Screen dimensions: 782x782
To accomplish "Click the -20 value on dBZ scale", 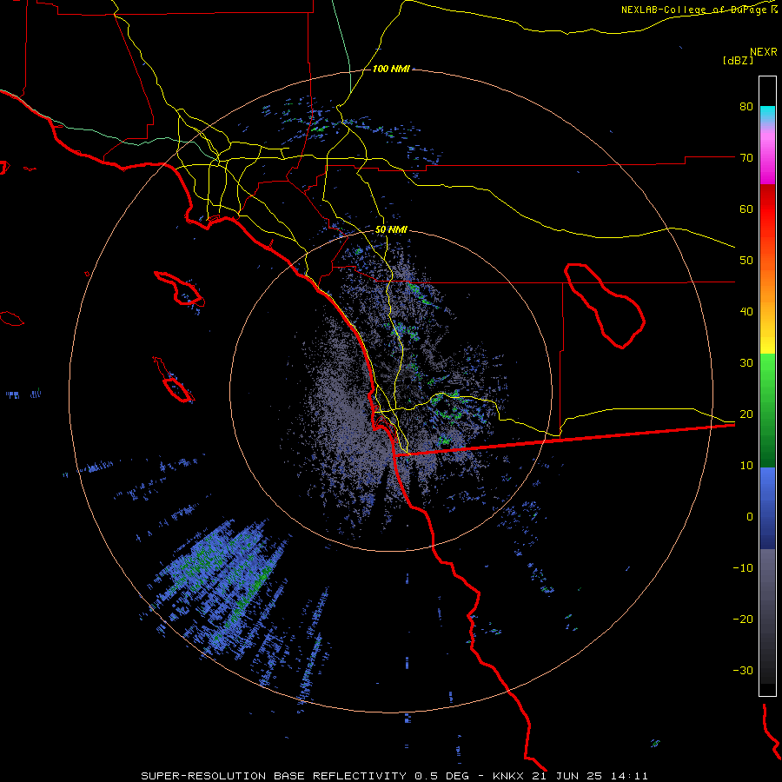I will (743, 620).
